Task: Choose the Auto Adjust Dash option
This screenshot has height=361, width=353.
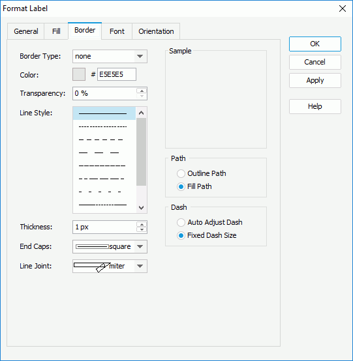Action: point(181,222)
